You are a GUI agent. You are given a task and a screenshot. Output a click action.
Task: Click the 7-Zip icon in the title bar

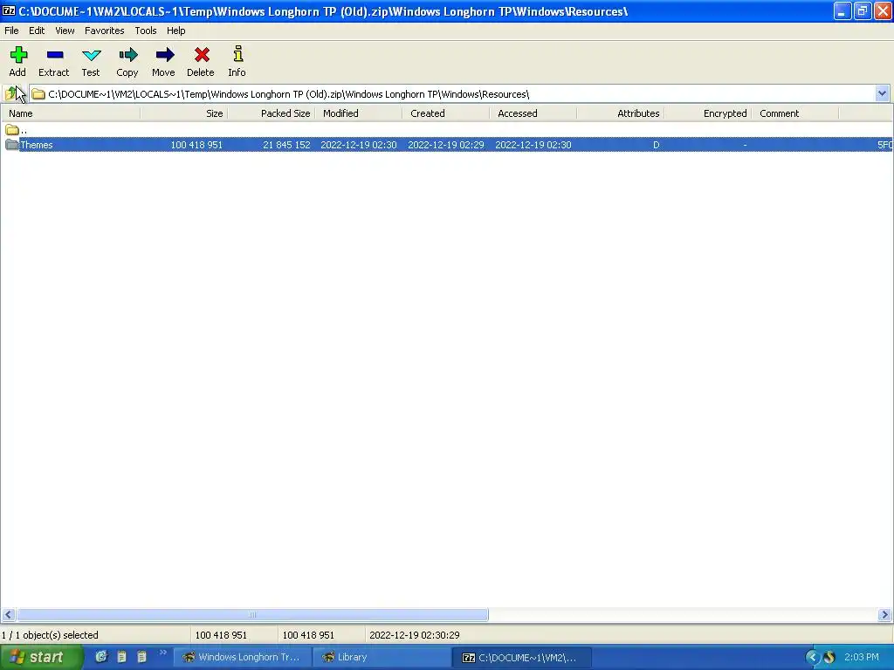click(9, 10)
